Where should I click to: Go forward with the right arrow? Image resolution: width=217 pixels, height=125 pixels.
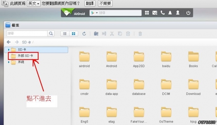[x=17, y=42]
